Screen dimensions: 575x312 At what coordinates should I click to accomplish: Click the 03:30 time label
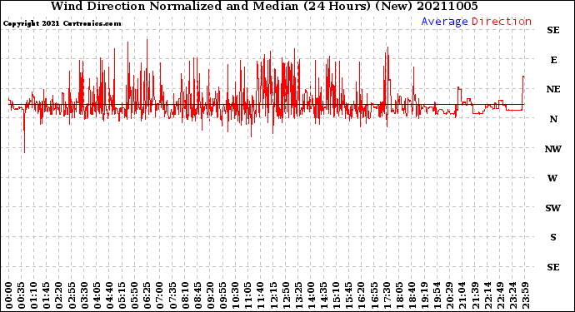click(x=84, y=295)
